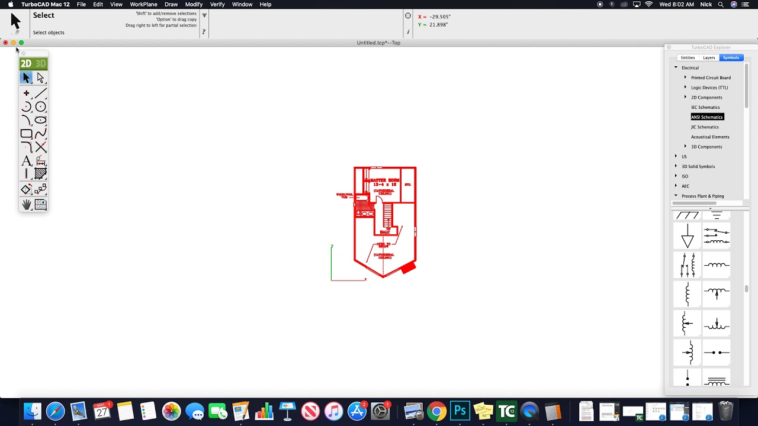The height and width of the screenshot is (426, 758).
Task: Select the black arrow Select tool
Action: [x=26, y=78]
